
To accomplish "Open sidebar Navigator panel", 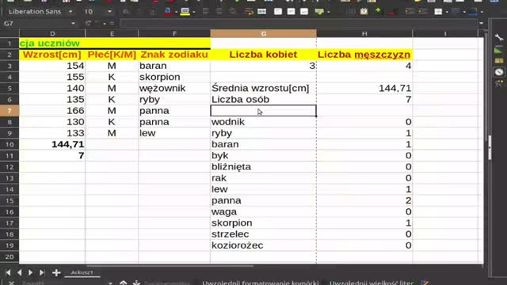I will [x=499, y=72].
